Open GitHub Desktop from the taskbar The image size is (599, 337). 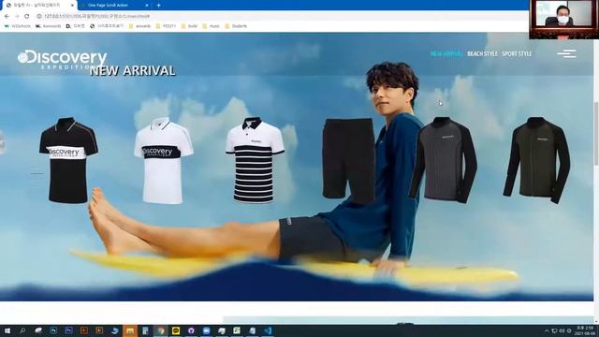[x=191, y=330]
